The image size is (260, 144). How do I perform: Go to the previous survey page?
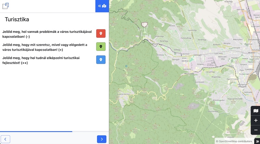pos(5,139)
